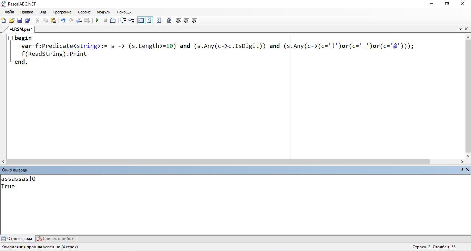Paste from the clipboard
Viewport: 471px width, 251px height.
53,21
